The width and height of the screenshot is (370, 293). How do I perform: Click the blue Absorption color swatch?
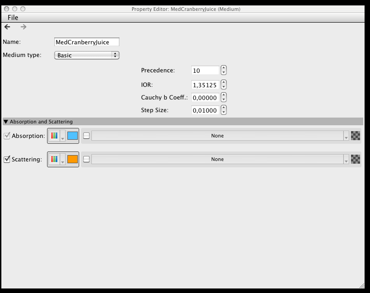click(72, 136)
